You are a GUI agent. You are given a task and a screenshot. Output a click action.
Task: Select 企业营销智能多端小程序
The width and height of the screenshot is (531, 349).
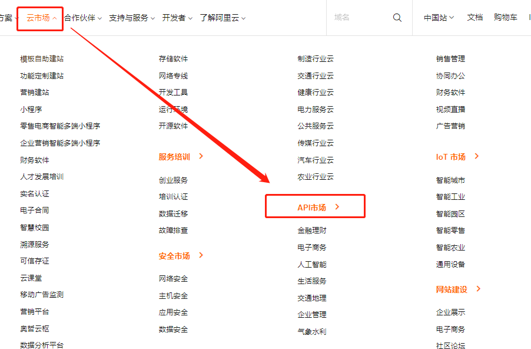60,143
